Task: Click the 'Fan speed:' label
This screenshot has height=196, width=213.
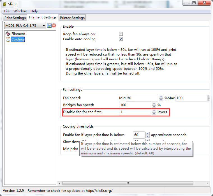Action: (x=72, y=98)
